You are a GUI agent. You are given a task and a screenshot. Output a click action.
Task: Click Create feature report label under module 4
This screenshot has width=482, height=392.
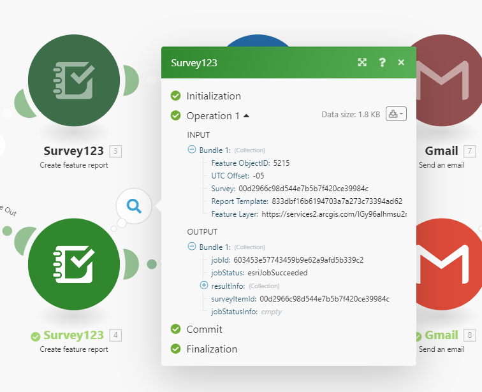(x=74, y=349)
